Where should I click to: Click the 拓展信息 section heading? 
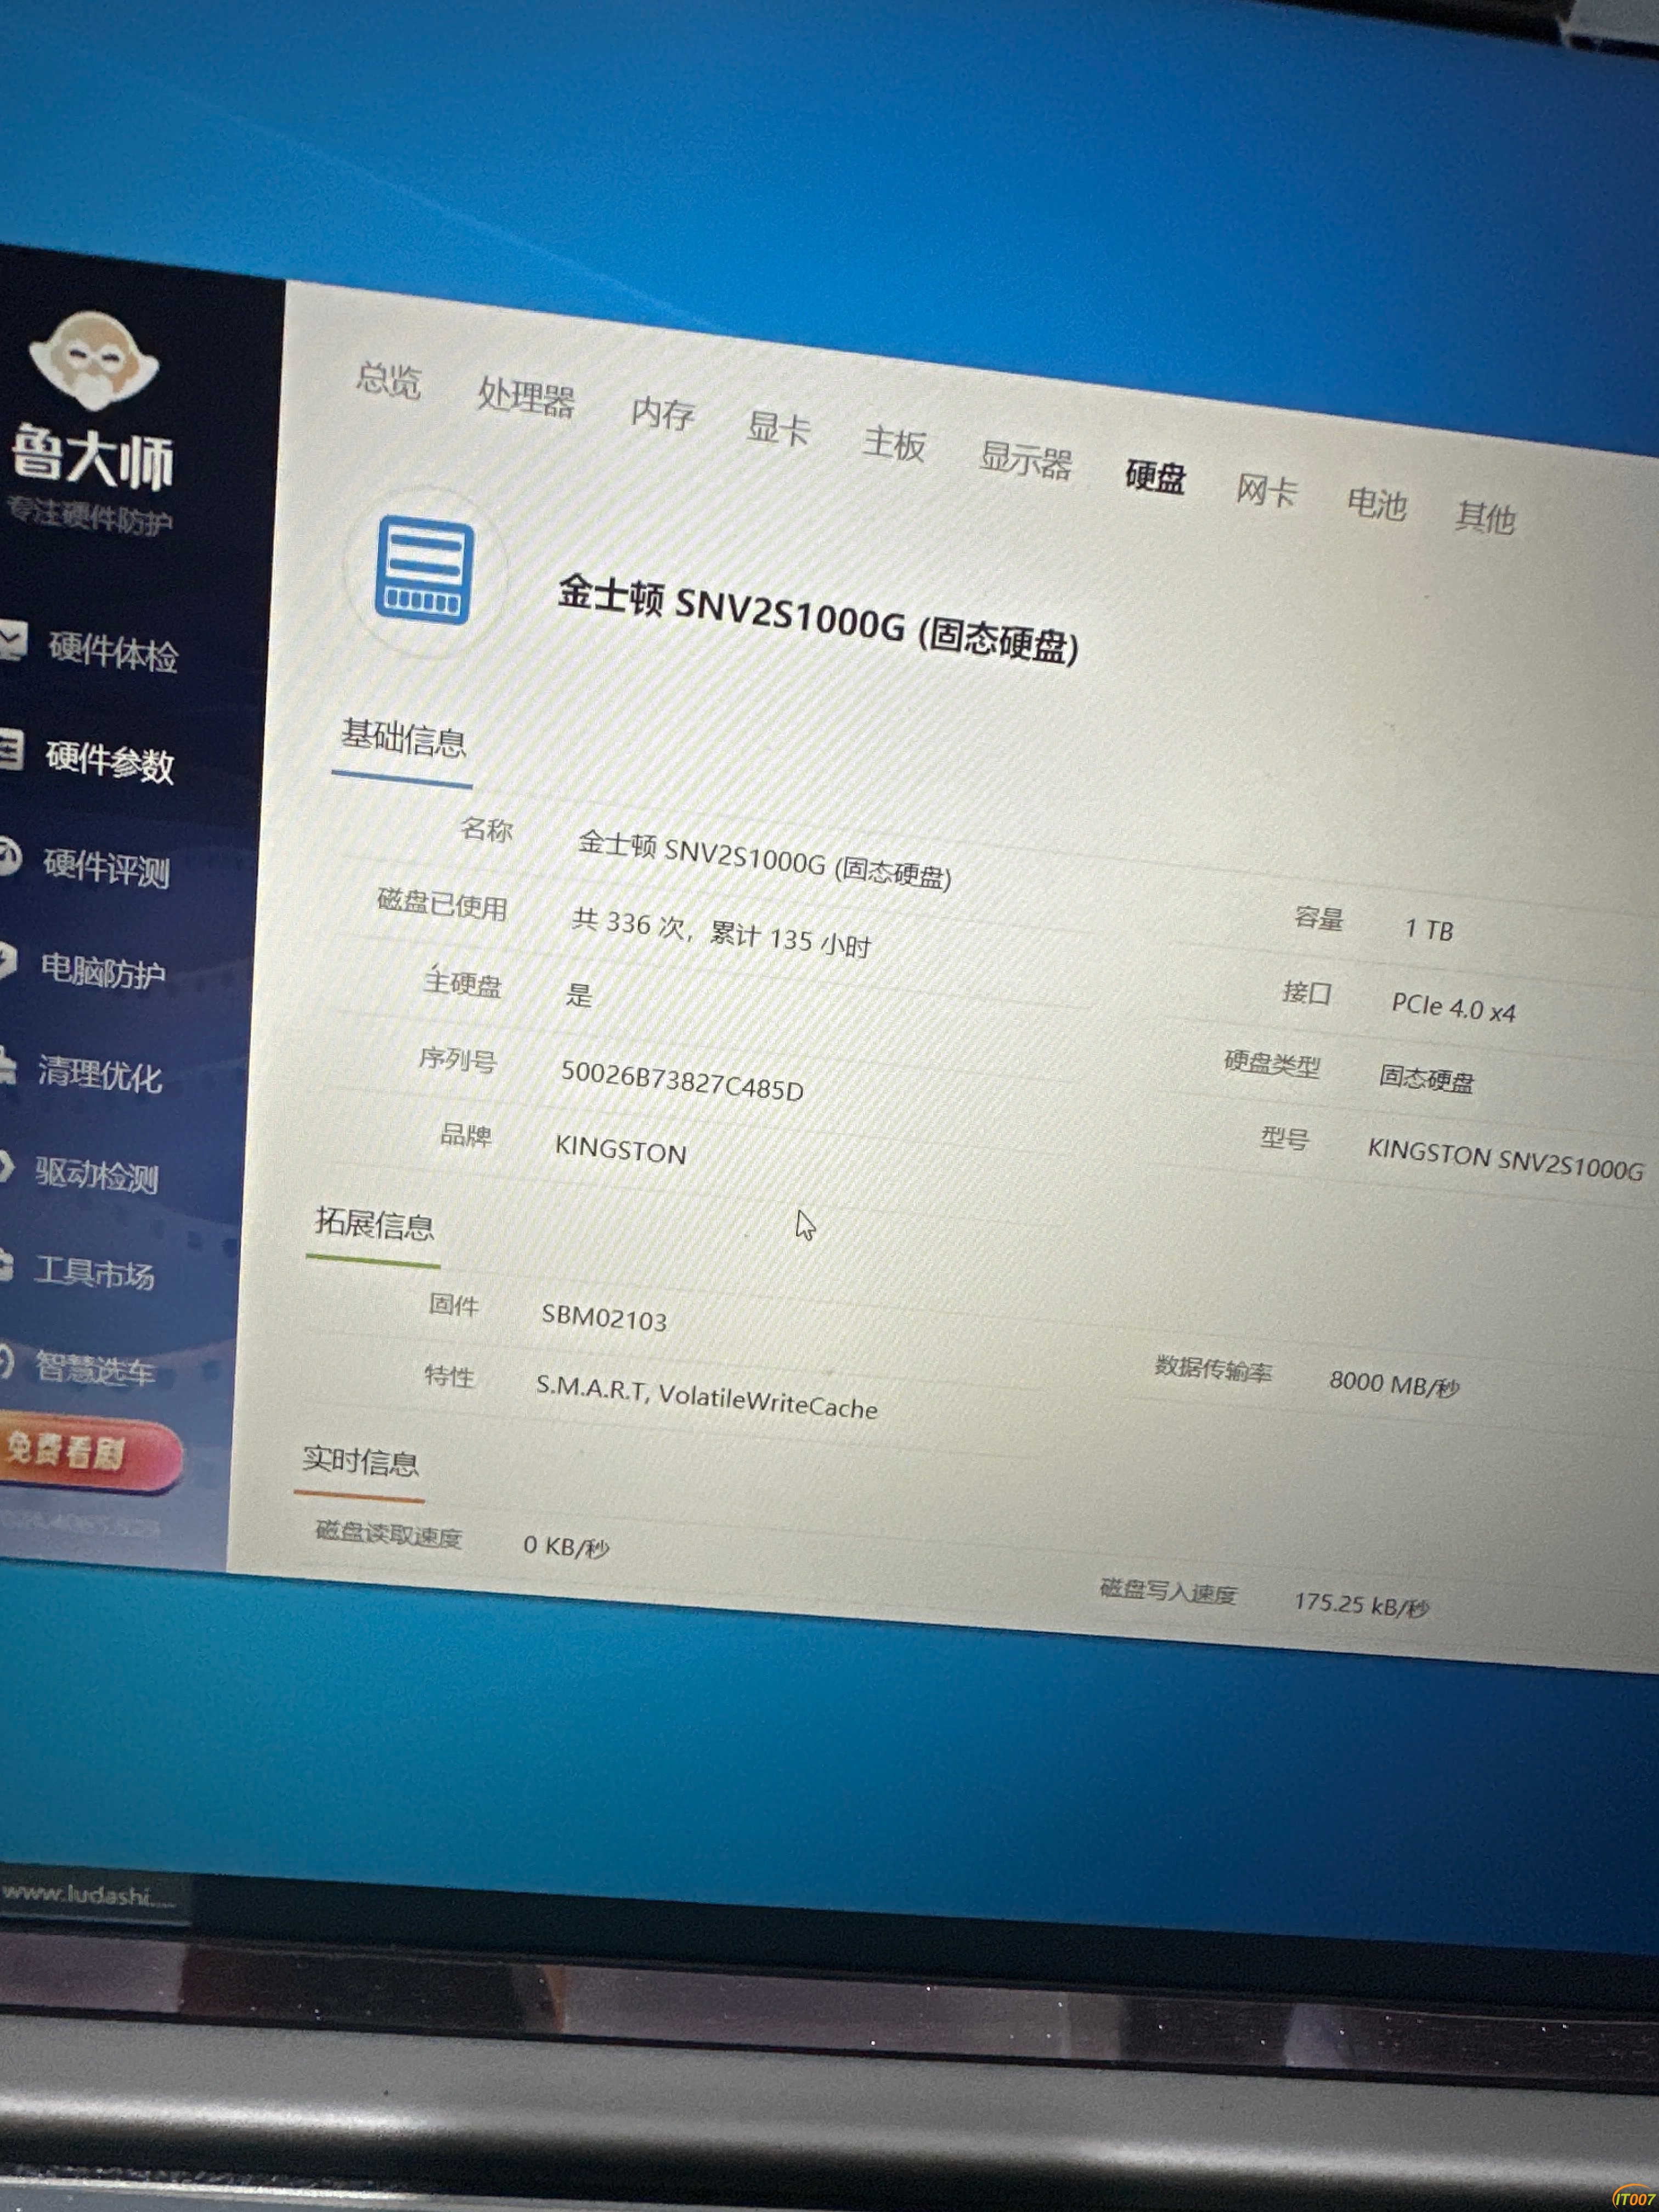click(x=374, y=1224)
